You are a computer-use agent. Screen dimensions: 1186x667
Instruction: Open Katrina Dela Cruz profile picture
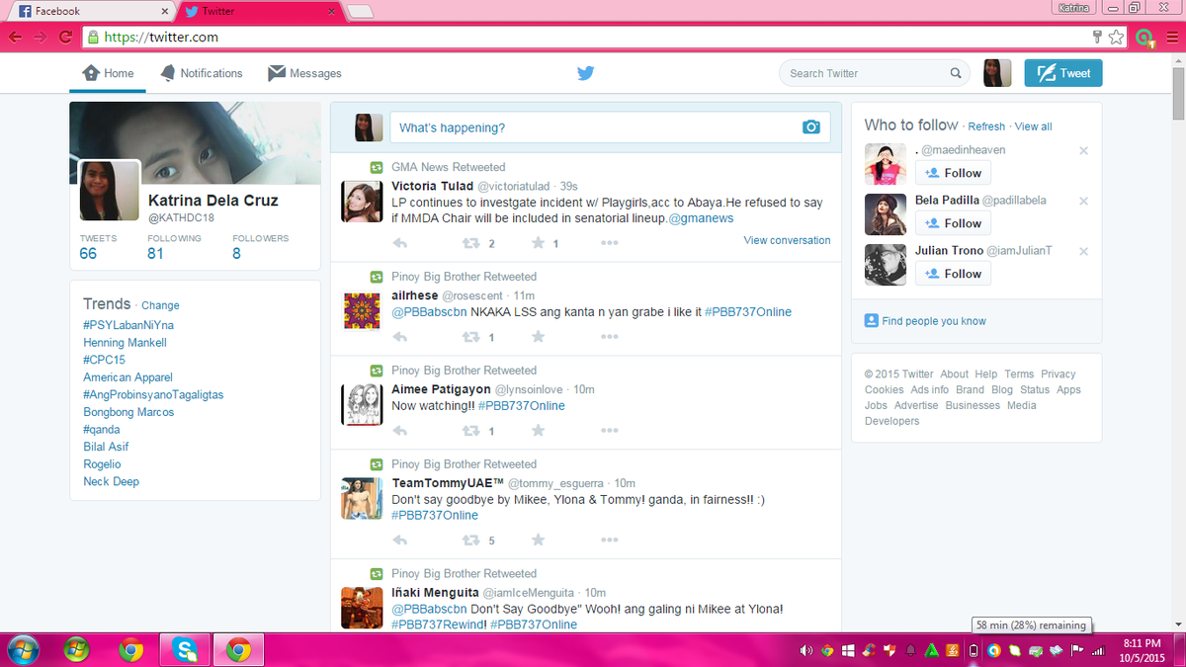pos(110,191)
